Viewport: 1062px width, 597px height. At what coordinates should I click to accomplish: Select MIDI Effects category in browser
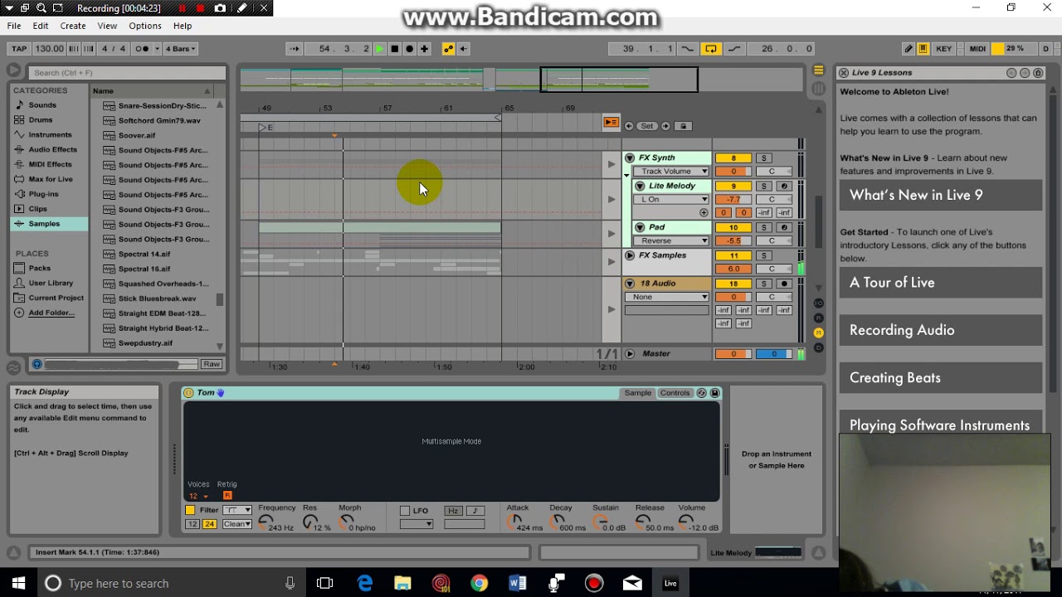click(x=50, y=164)
